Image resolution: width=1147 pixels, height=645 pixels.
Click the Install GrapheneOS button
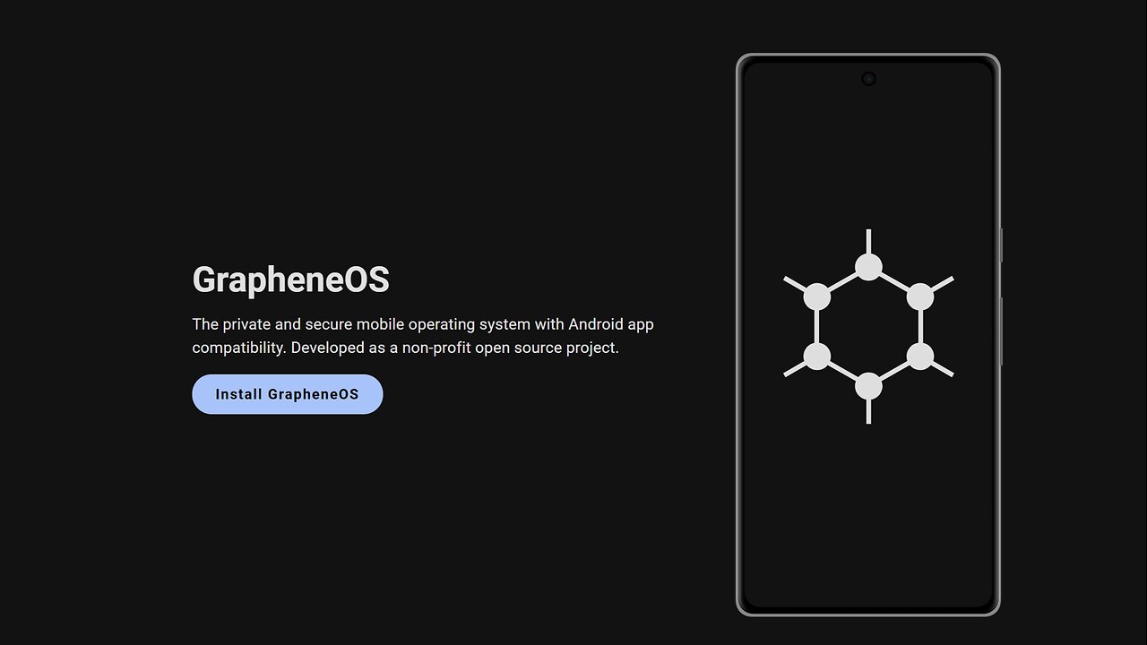288,394
